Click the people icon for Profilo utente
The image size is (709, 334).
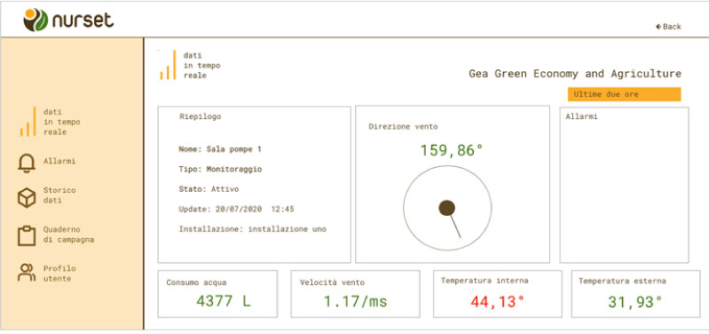click(x=27, y=272)
